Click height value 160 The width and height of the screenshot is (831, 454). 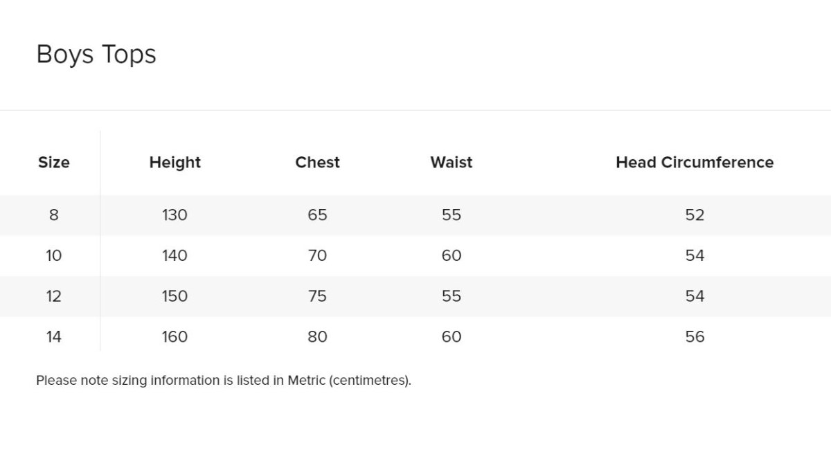click(175, 337)
